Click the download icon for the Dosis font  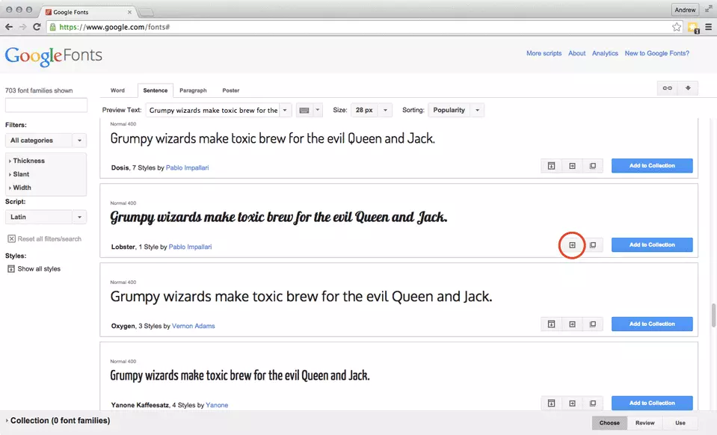[x=551, y=165]
